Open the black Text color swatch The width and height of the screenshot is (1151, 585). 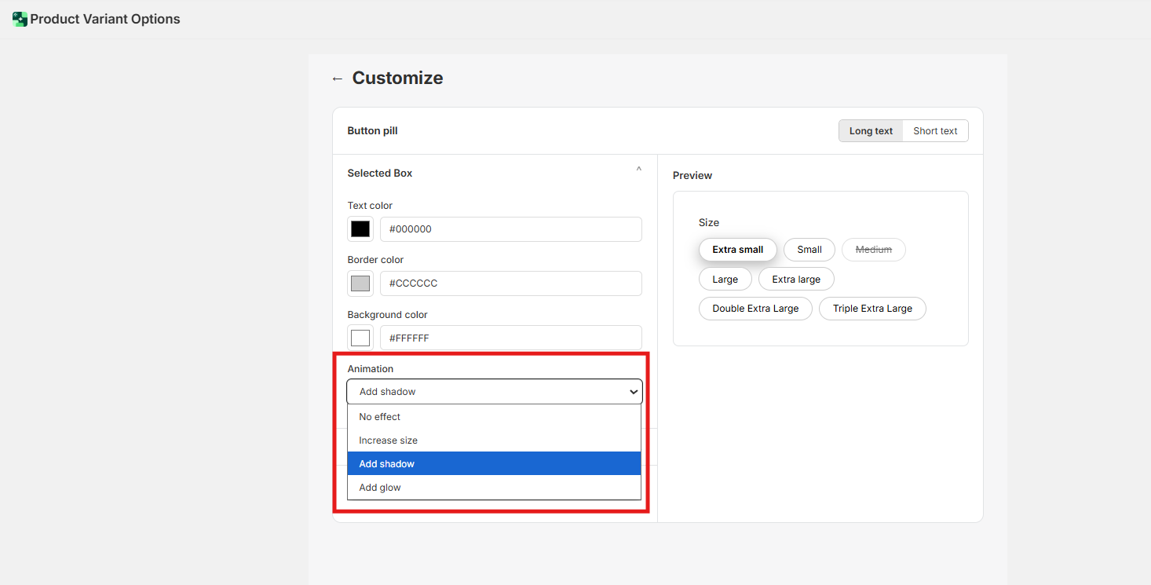pyautogui.click(x=360, y=229)
